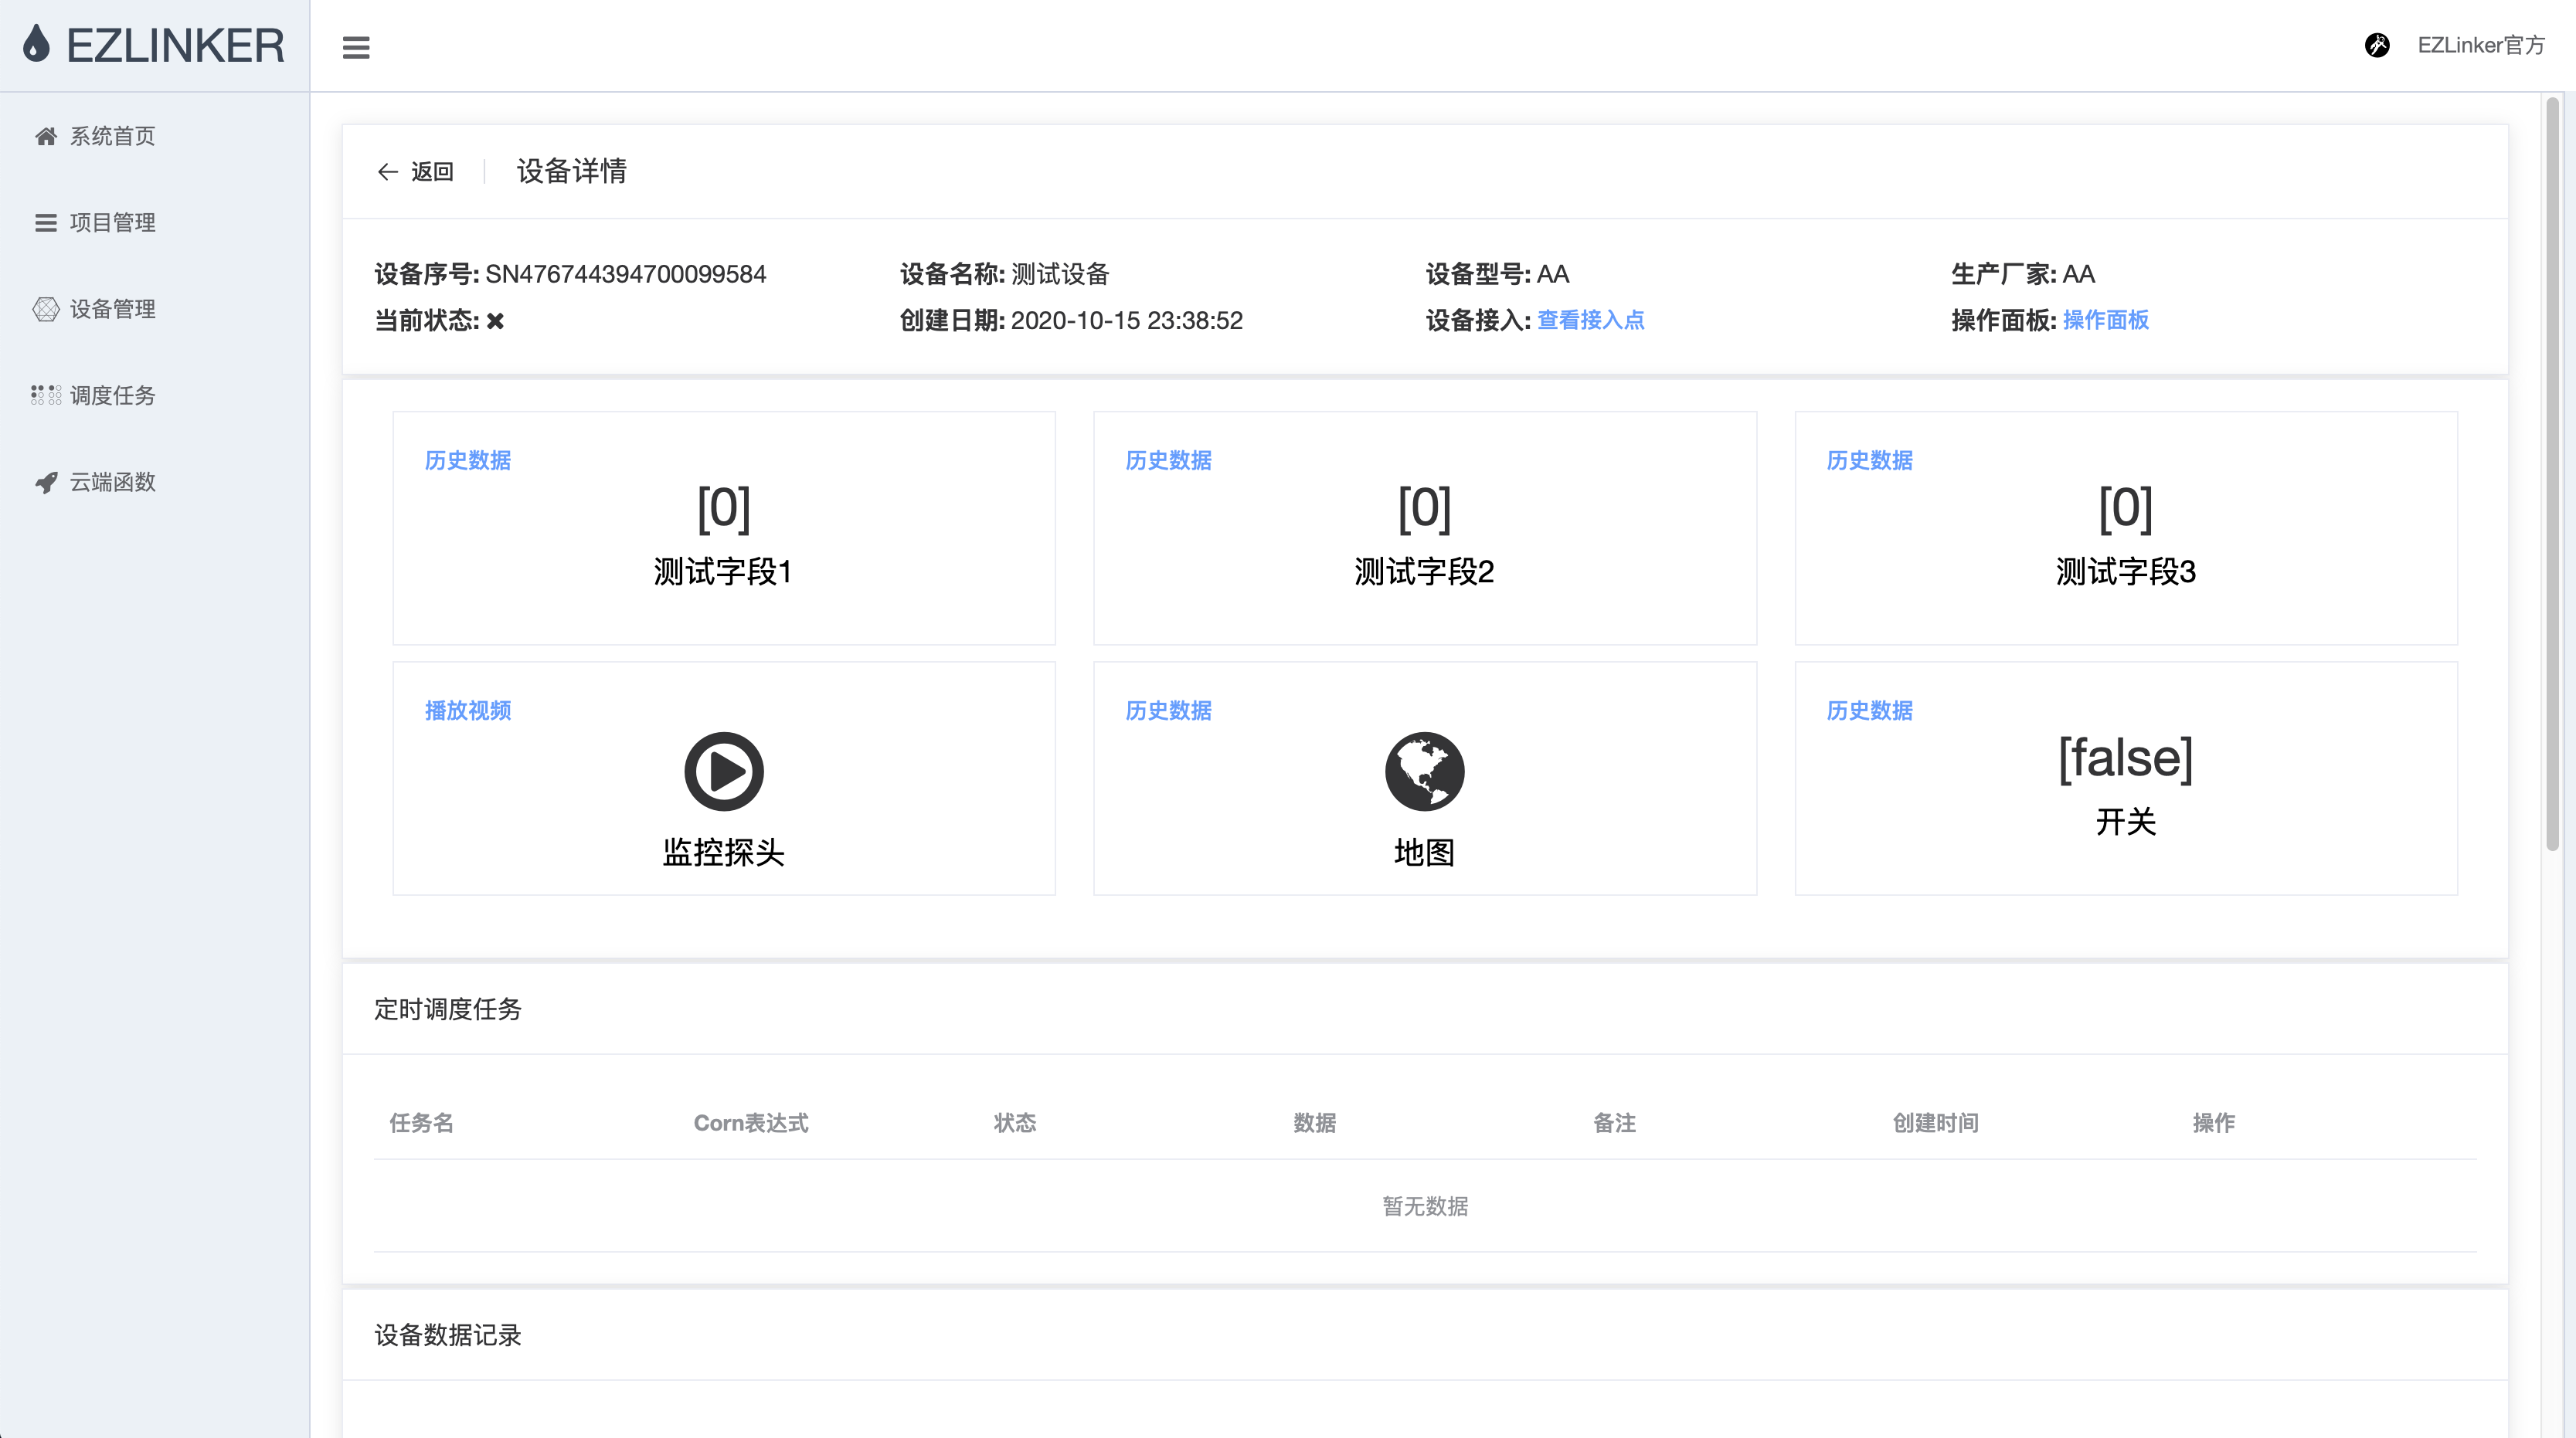Click the 监控探头 label
This screenshot has width=2576, height=1438.
[x=724, y=853]
